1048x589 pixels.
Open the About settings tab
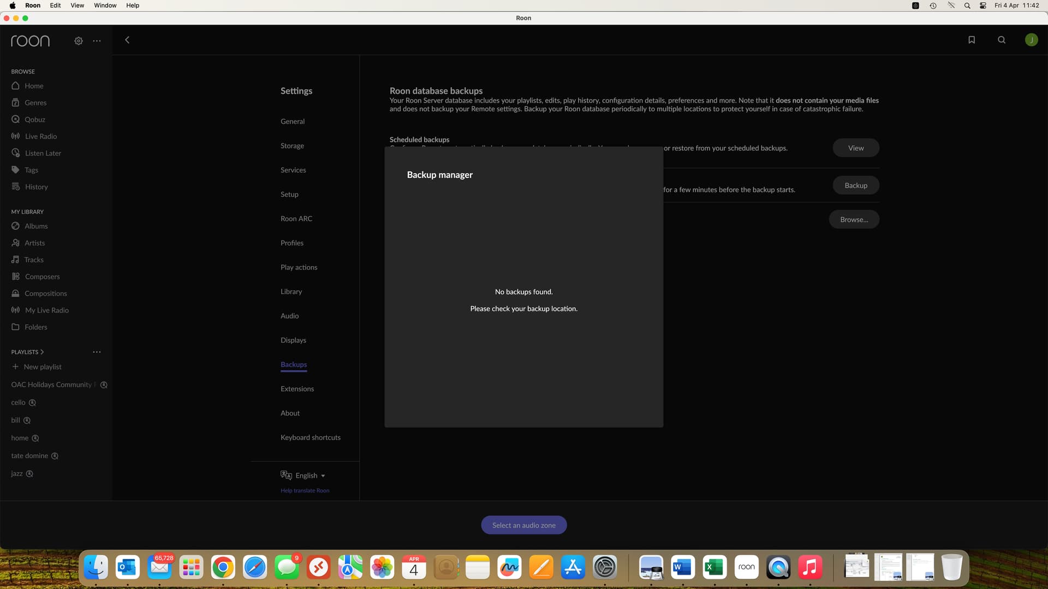point(290,413)
